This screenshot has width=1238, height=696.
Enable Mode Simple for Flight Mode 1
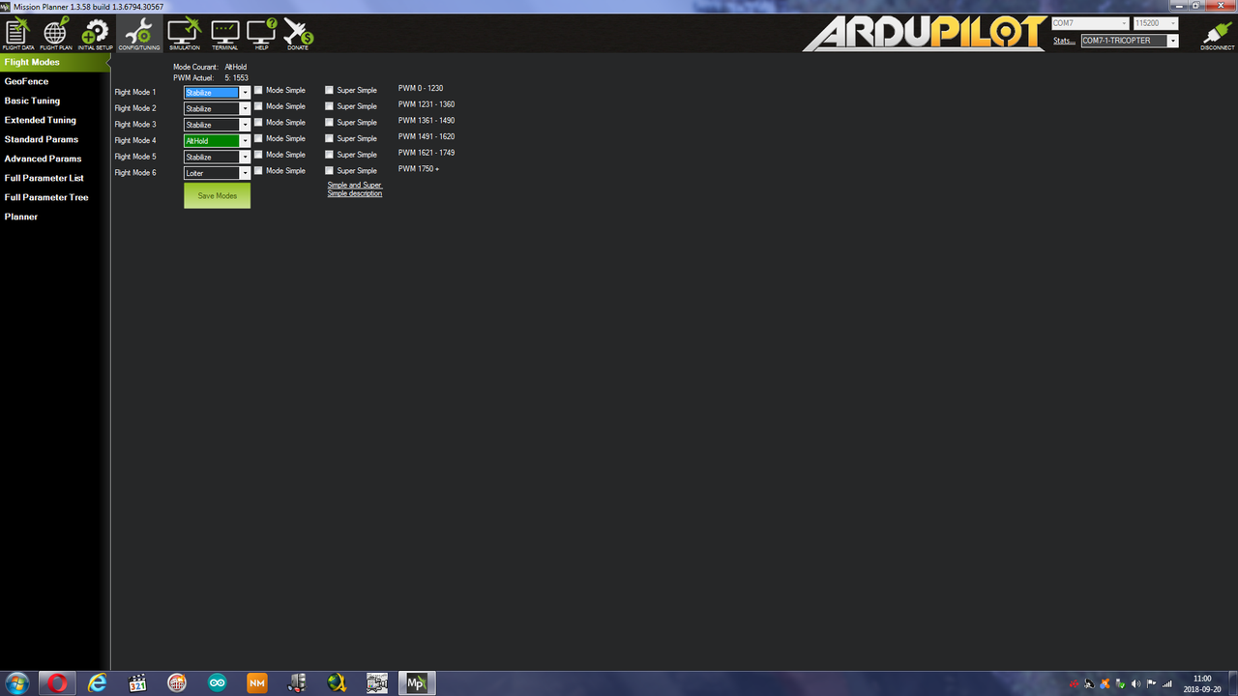[258, 91]
